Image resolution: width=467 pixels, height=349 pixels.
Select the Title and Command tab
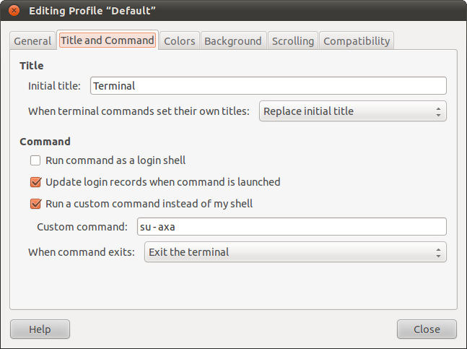(x=107, y=40)
